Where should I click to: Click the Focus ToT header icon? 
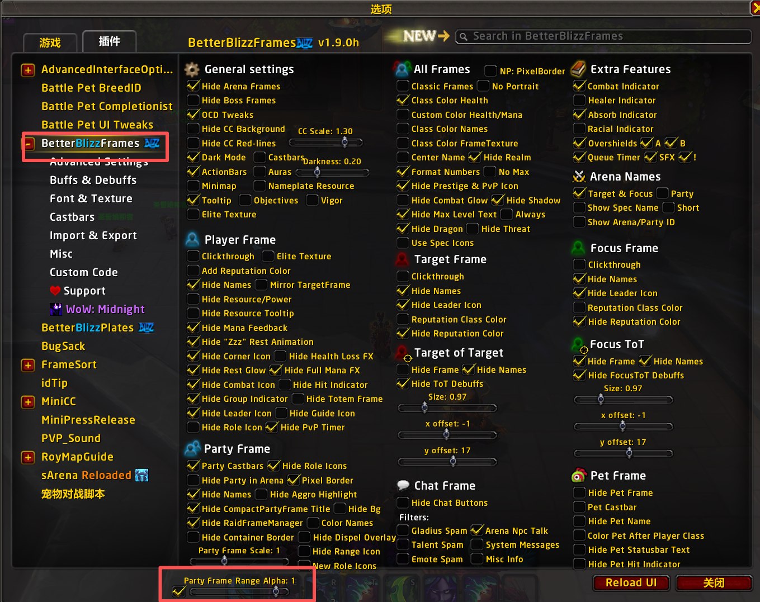click(x=579, y=344)
